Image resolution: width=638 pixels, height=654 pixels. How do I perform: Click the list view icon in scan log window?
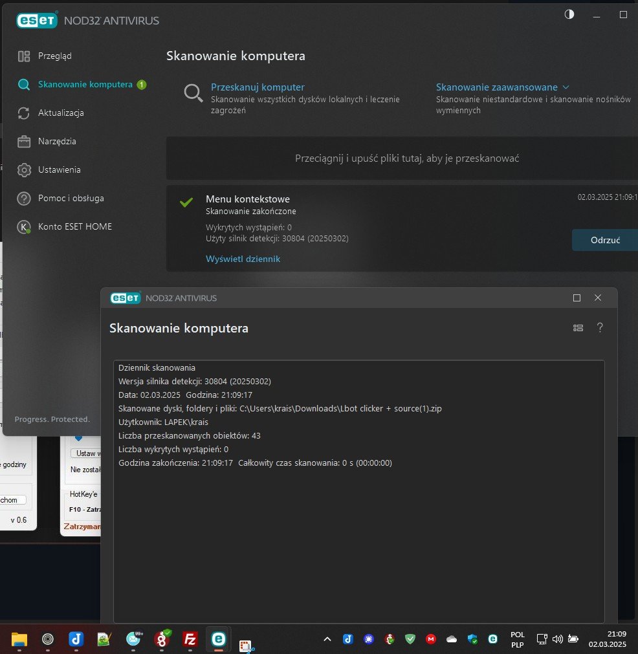tap(578, 328)
